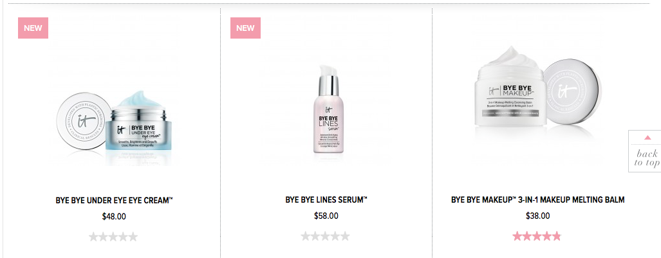
Task: Visit Bye Bye Makeup 3-in-1 Melting Balm link
Action: pos(537,200)
